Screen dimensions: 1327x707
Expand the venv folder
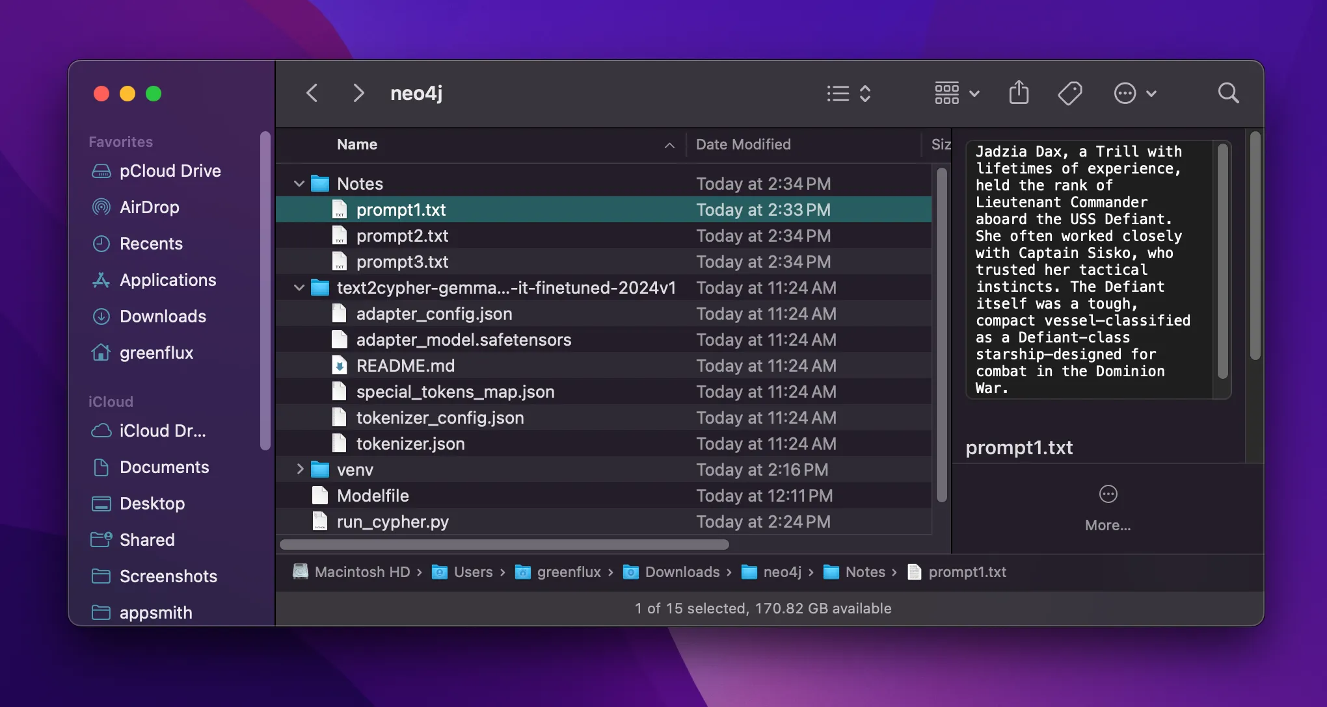[299, 469]
